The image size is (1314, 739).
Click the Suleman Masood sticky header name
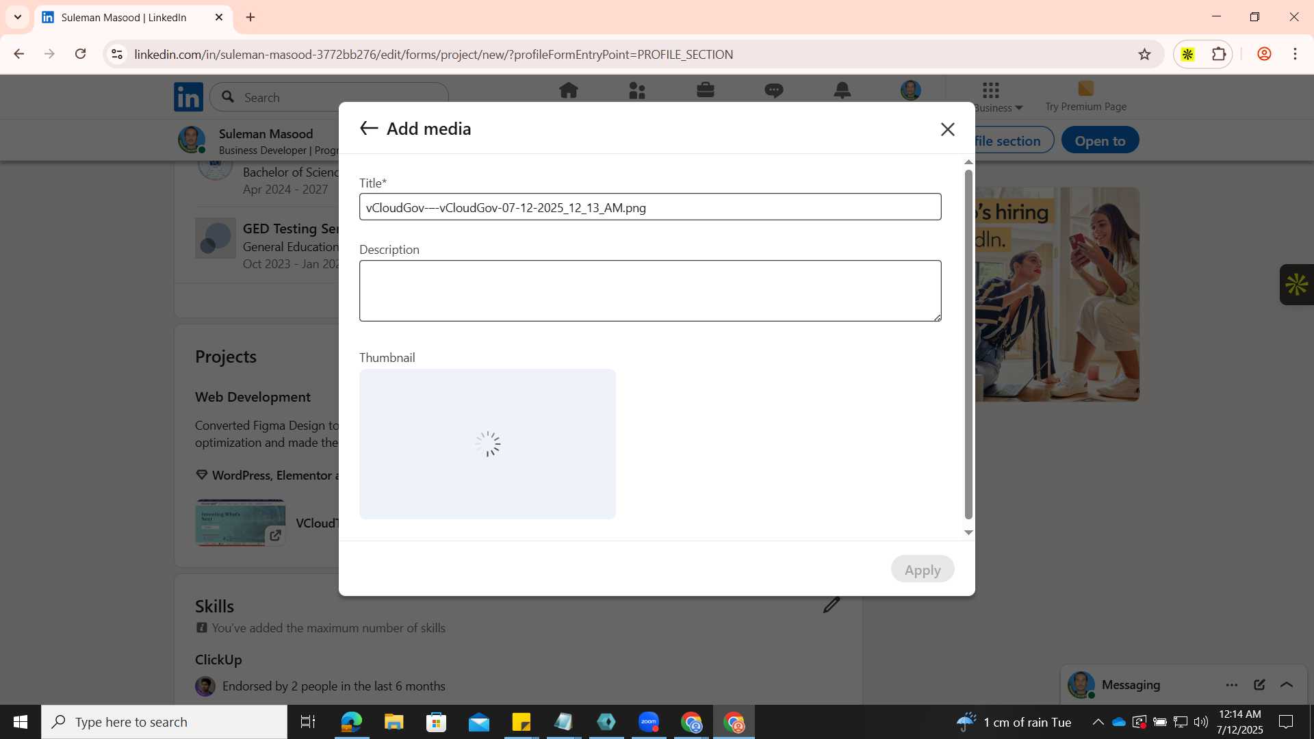(266, 133)
